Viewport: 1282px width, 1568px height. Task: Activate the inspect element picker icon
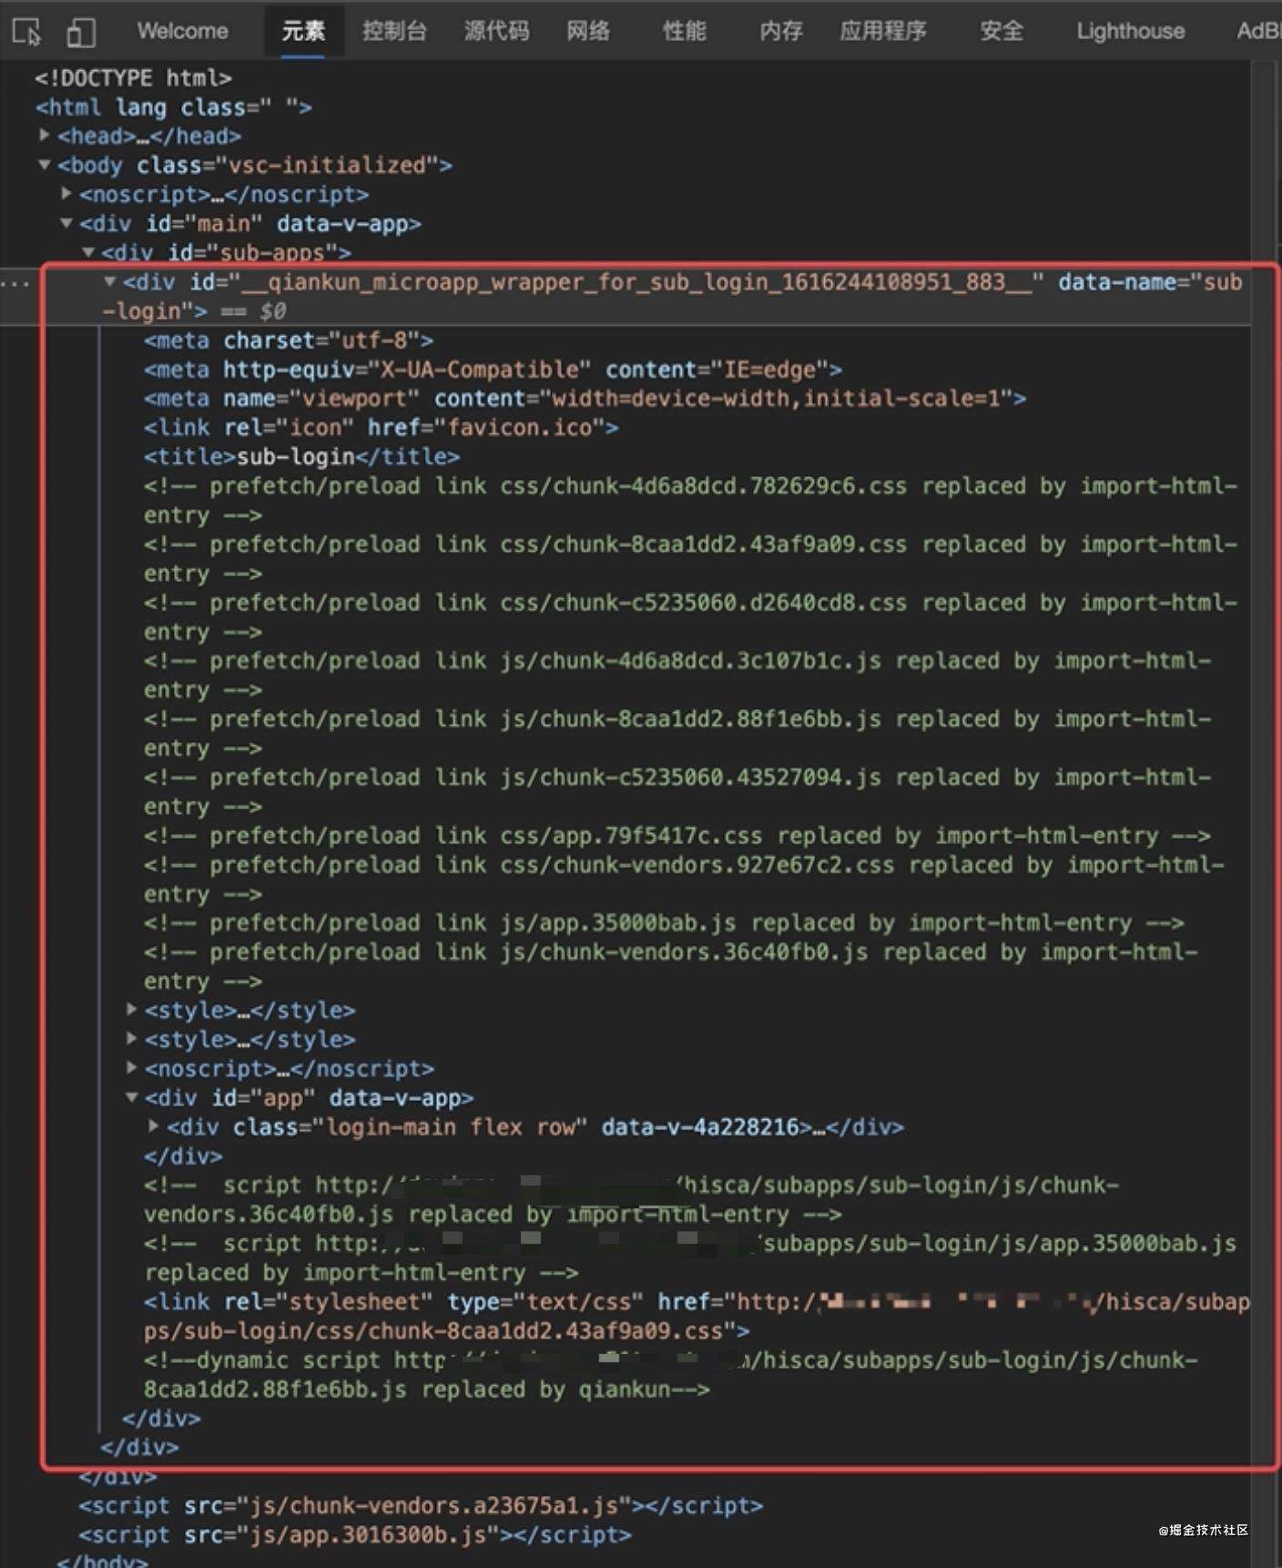pyautogui.click(x=27, y=32)
